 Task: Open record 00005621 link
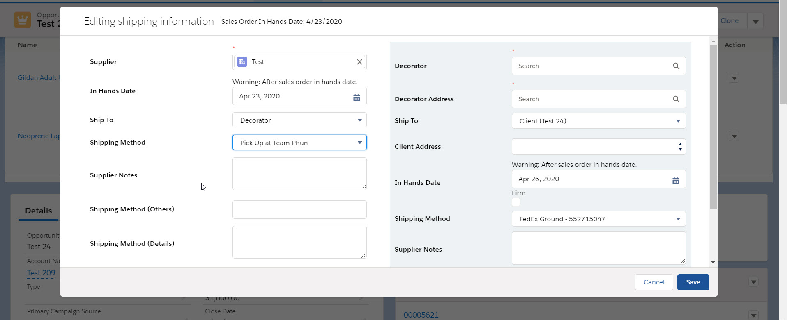coord(421,315)
